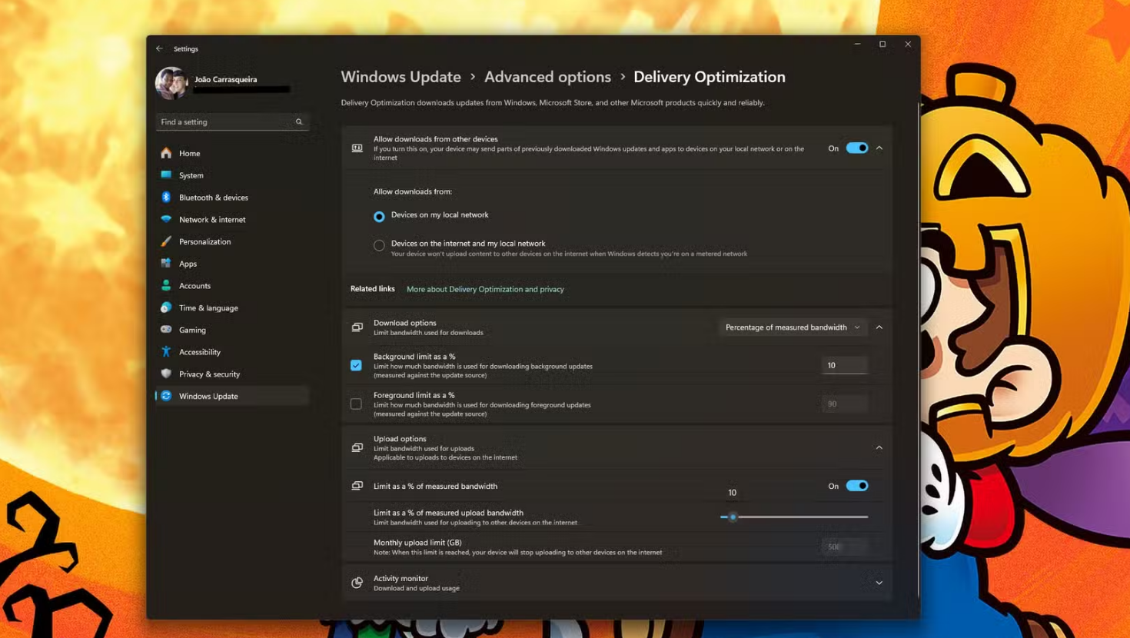This screenshot has width=1130, height=638.
Task: Click the Windows Update sync icon
Action: pyautogui.click(x=166, y=396)
